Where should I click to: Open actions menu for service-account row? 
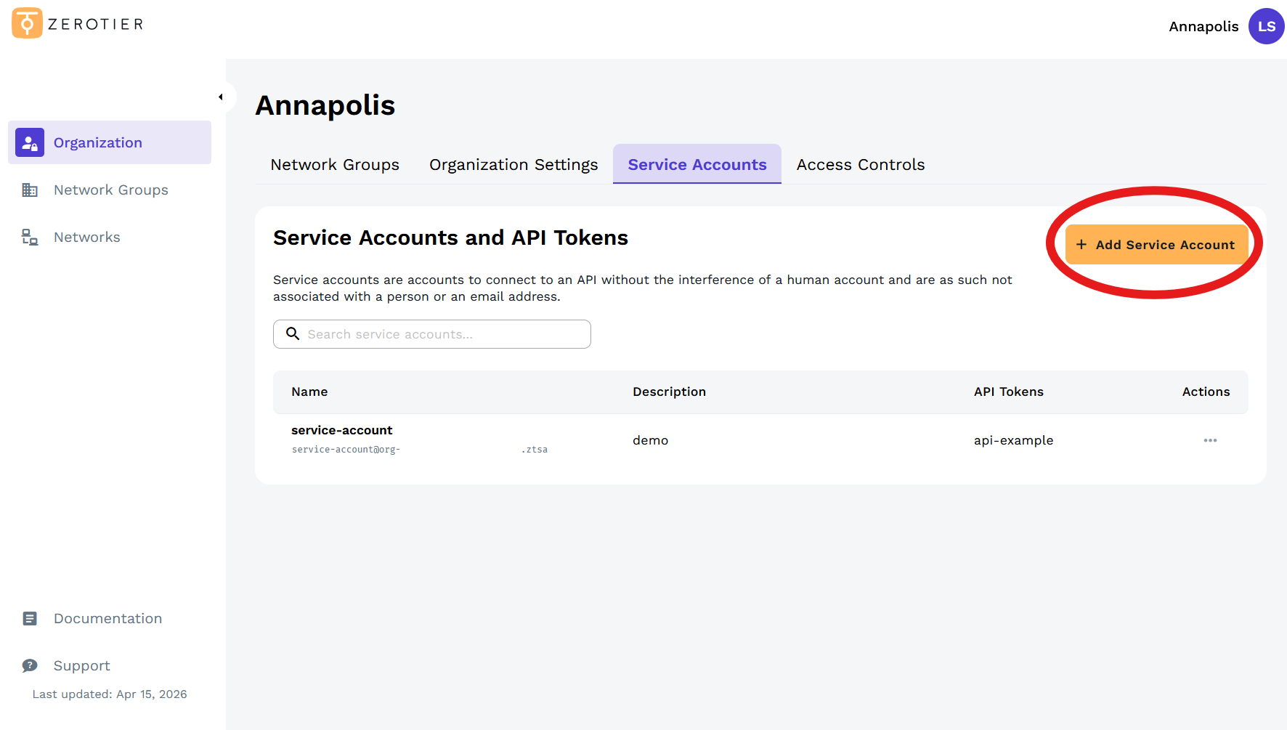coord(1210,440)
